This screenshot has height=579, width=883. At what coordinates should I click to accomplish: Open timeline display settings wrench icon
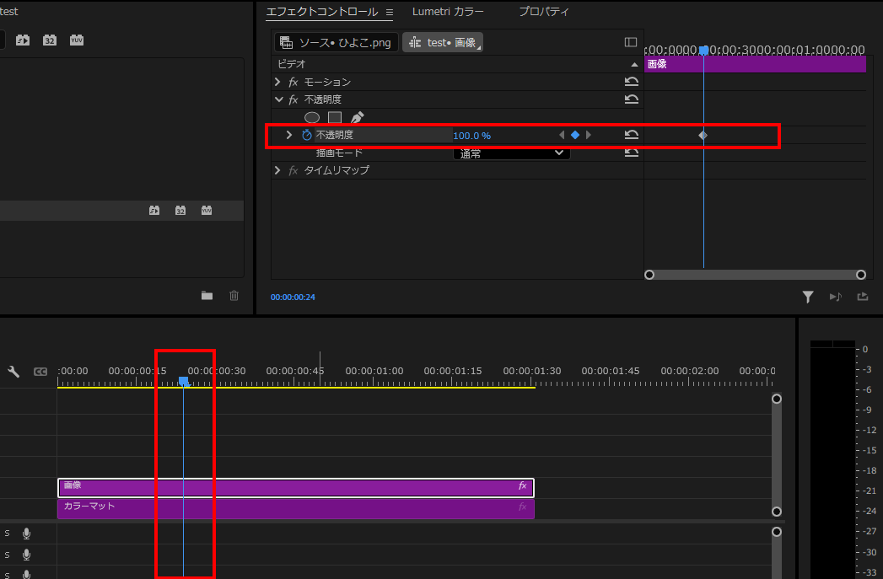click(x=14, y=372)
